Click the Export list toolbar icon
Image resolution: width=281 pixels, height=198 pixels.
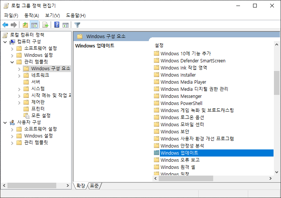pos(45,25)
